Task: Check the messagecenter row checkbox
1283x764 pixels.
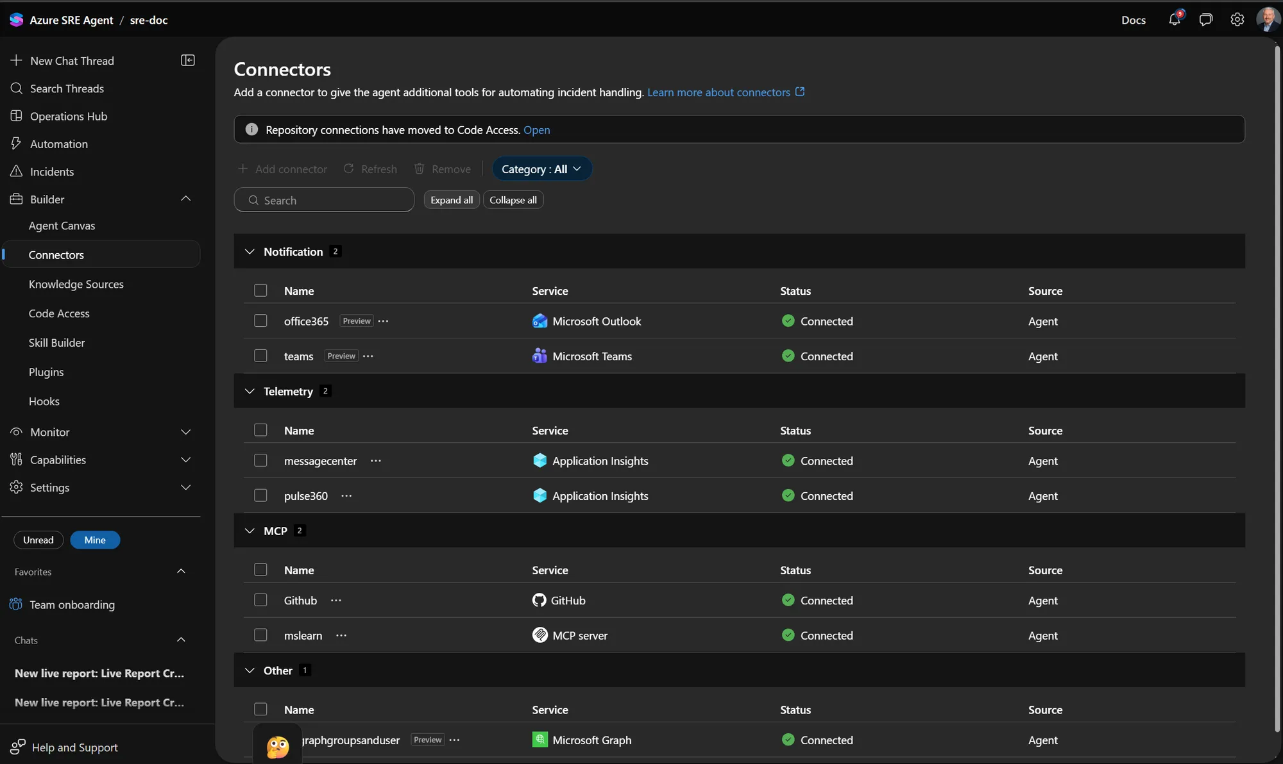Action: (260, 460)
